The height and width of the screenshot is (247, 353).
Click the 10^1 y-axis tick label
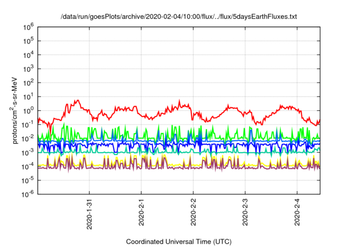(28, 96)
